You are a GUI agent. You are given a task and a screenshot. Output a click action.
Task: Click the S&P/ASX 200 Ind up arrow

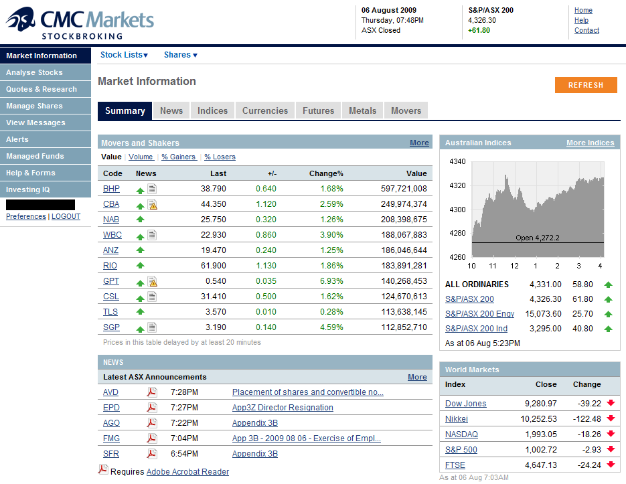click(x=608, y=329)
